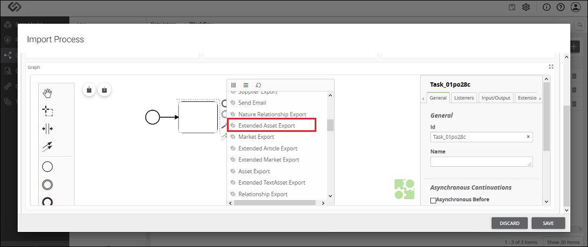This screenshot has height=247, width=588.
Task: Toggle fullscreen for the Graph panel
Action: coord(551,66)
